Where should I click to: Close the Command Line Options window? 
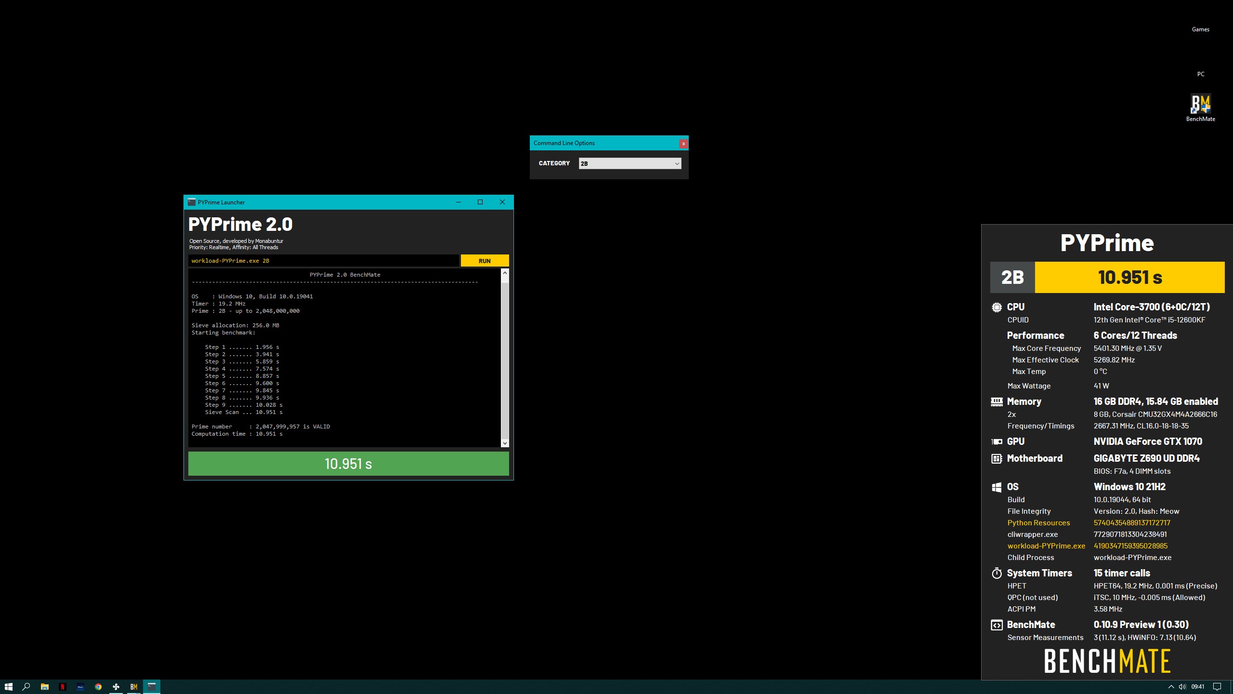click(683, 144)
